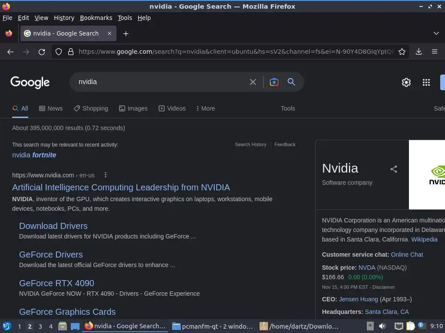Click the Feedback link
Image resolution: width=445 pixels, height=333 pixels.
coord(285,144)
